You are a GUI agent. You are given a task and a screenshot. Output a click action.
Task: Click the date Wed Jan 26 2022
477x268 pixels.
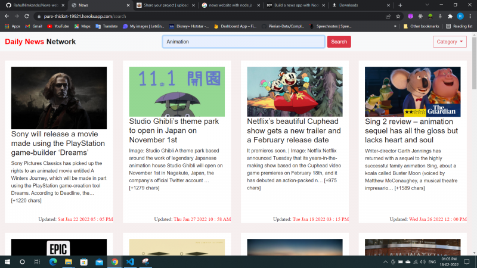coord(438,219)
